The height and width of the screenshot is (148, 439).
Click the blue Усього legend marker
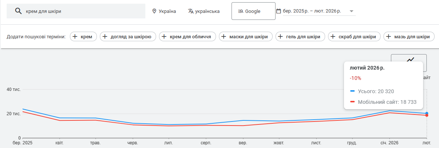[352, 91]
